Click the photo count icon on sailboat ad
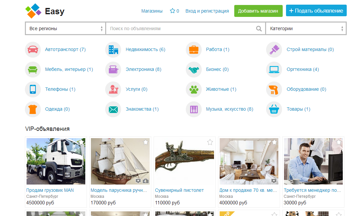This screenshot has height=216, width=361. coord(145,181)
